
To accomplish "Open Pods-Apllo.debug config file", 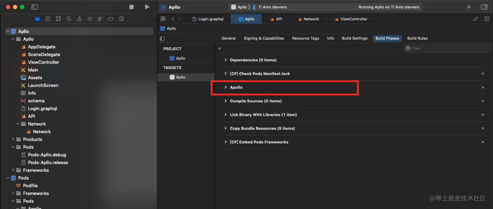I will tap(43, 155).
